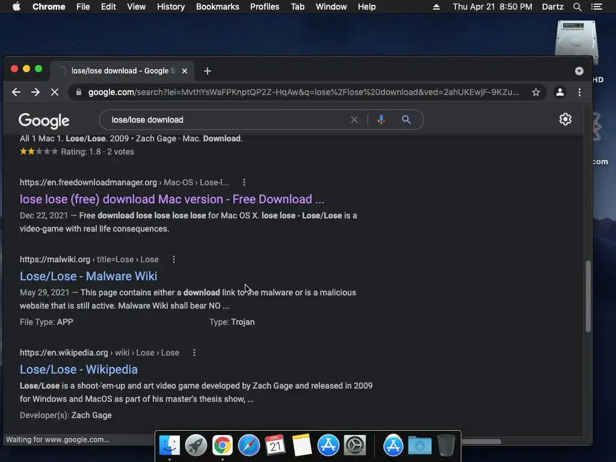Open the Applications folder in the Dock

pyautogui.click(x=393, y=445)
